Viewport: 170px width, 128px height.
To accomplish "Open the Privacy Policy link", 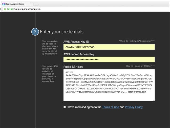I will coord(134,107).
